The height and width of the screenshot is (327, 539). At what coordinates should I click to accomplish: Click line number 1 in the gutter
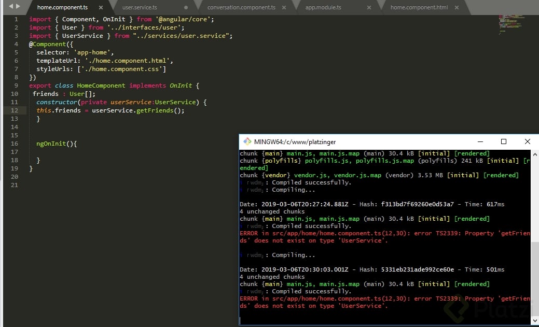coord(16,19)
